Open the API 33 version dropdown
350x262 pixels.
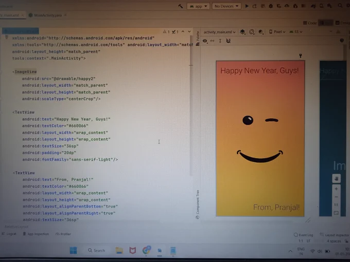(x=296, y=32)
